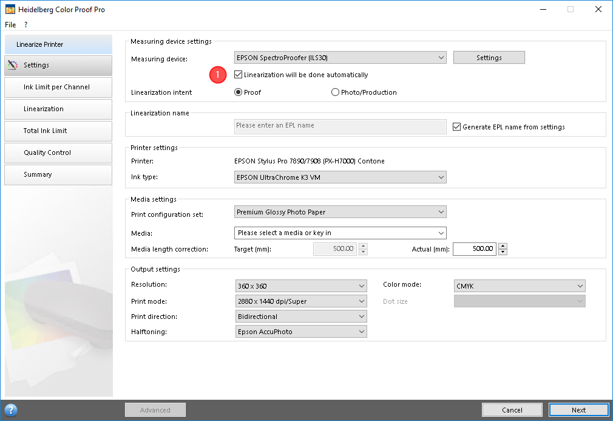Expand the Ink type dropdown
Screen dimensions: 613x421
[340, 177]
